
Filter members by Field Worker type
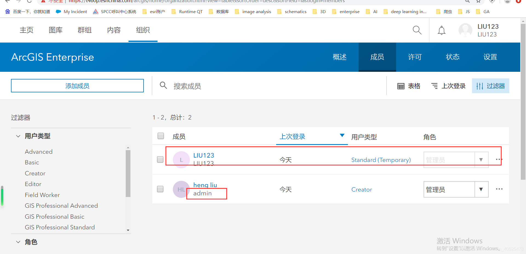pos(42,195)
